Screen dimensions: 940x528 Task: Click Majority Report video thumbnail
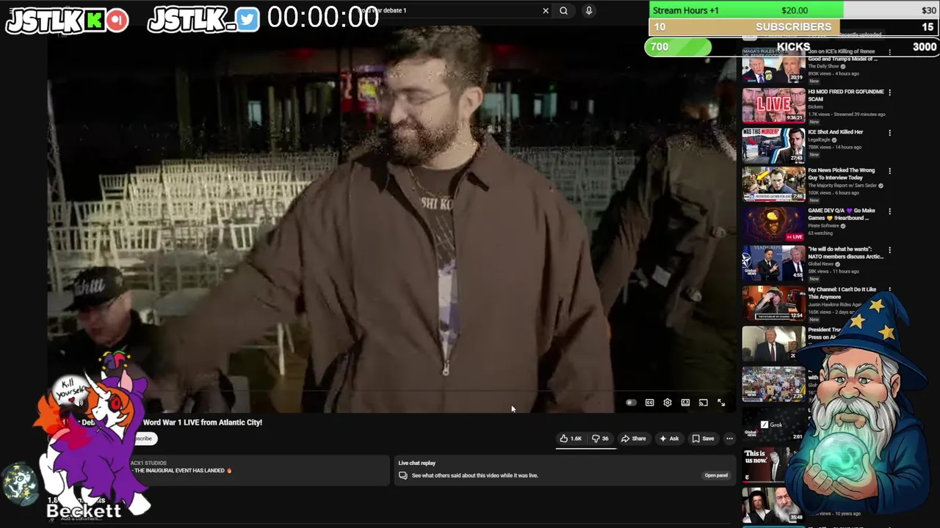(x=773, y=184)
